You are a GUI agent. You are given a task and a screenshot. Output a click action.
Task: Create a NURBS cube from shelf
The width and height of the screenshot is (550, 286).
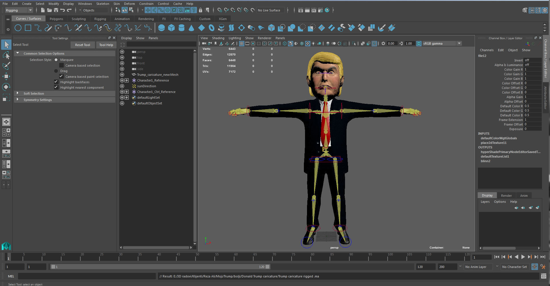pos(172,28)
